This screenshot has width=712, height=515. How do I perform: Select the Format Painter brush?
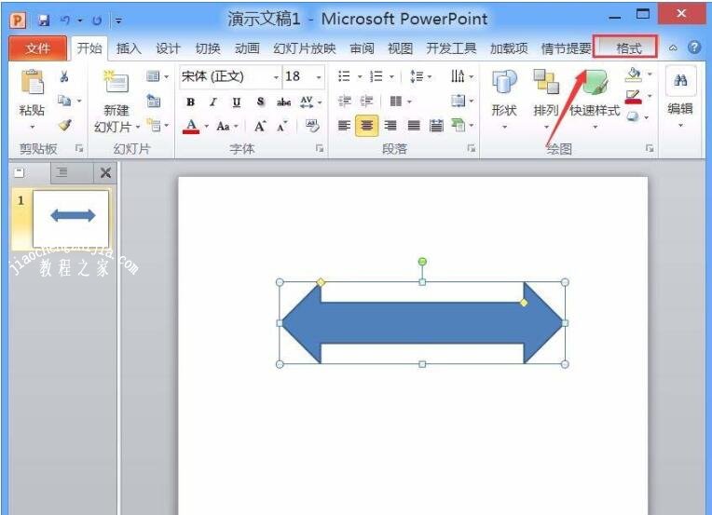(x=64, y=125)
